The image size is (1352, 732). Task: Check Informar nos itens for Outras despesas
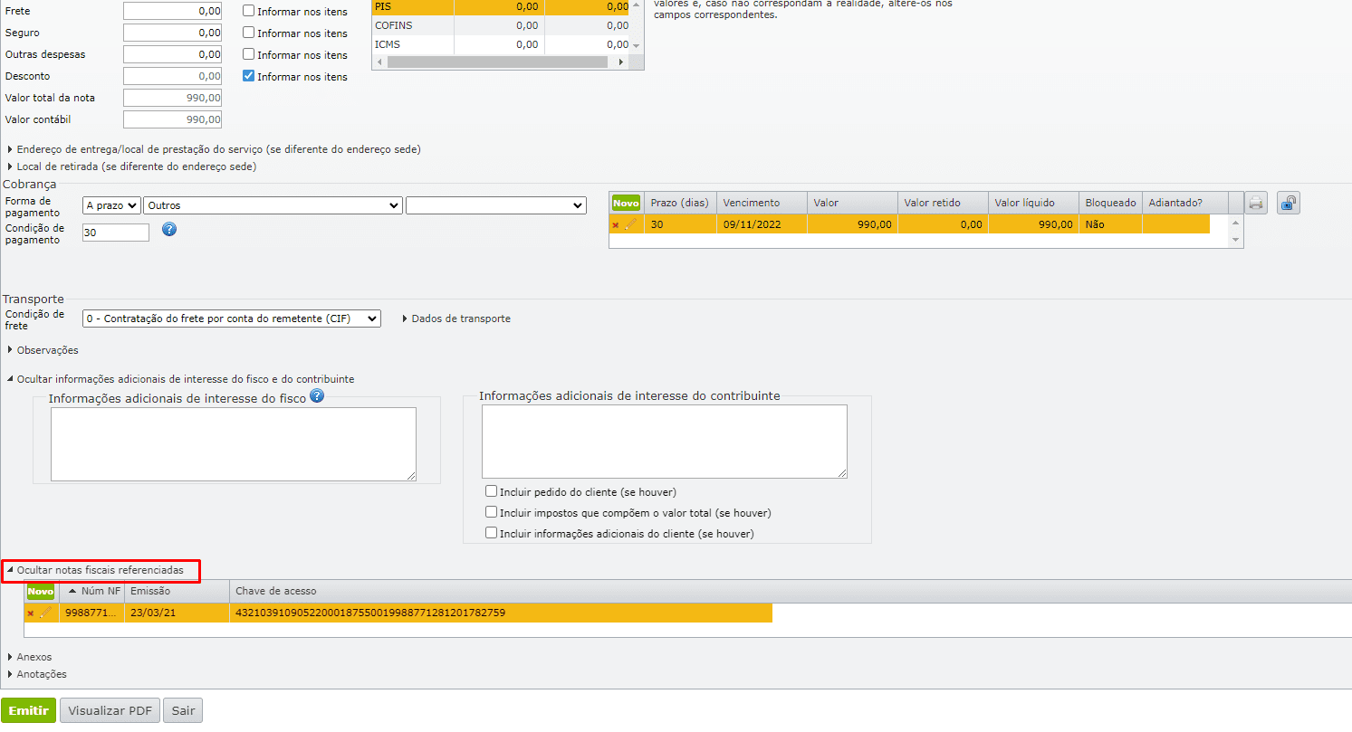point(249,54)
